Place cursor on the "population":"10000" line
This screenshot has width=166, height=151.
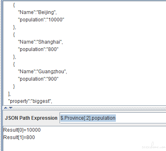tap(41, 20)
